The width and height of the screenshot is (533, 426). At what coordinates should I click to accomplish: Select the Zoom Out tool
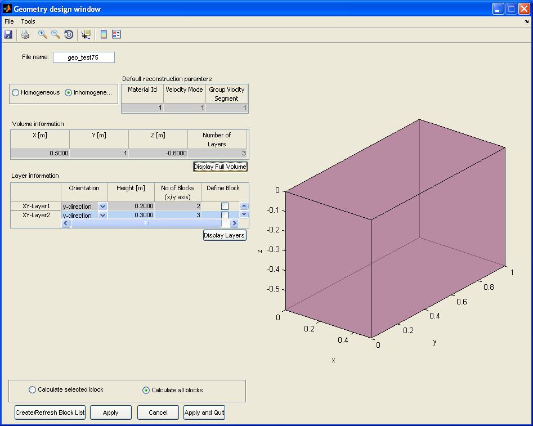pos(56,34)
